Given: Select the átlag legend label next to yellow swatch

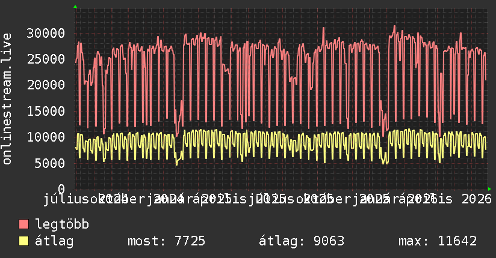Looking at the screenshot, I should 54,241.
